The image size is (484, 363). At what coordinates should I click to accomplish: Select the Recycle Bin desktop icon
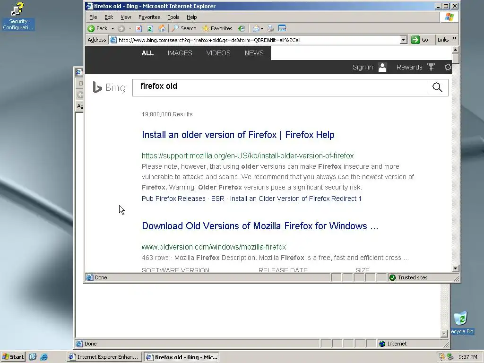point(462,323)
